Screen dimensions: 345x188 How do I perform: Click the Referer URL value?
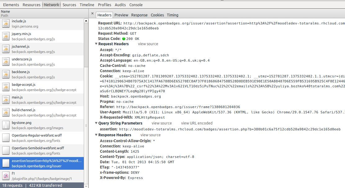178,107
